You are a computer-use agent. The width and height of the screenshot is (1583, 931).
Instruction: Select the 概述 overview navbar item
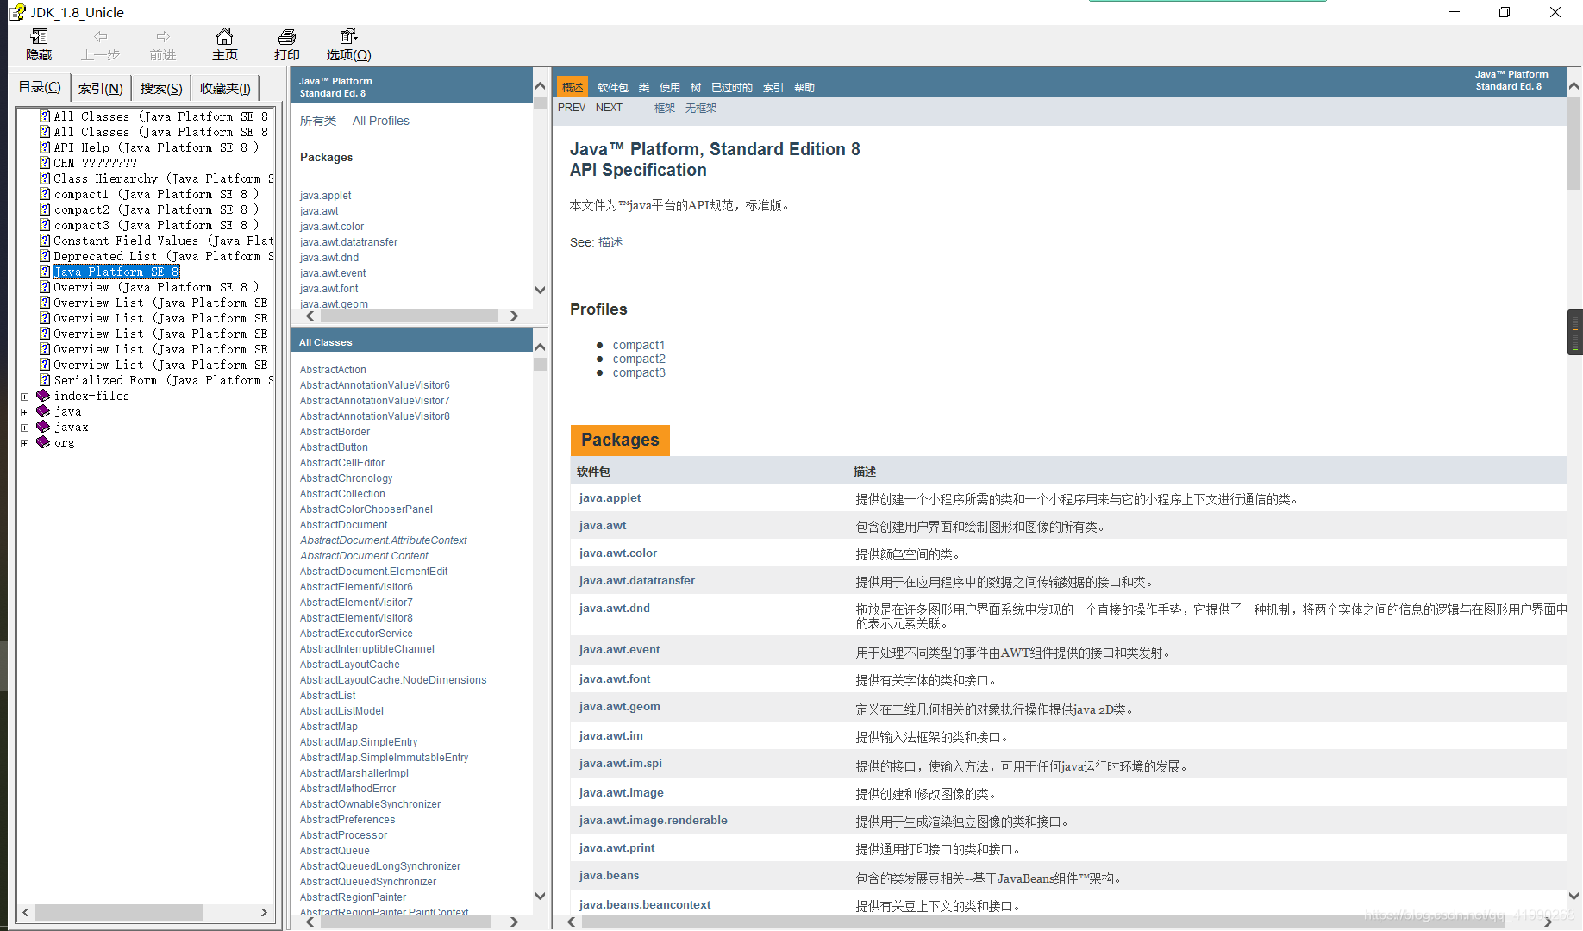(573, 87)
